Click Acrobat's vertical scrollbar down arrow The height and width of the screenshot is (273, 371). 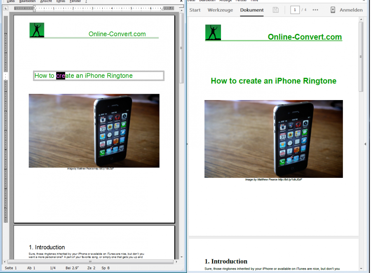(x=361, y=268)
